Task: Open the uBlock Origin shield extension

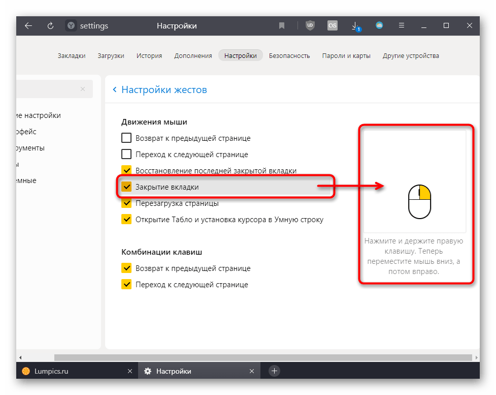Action: click(310, 26)
